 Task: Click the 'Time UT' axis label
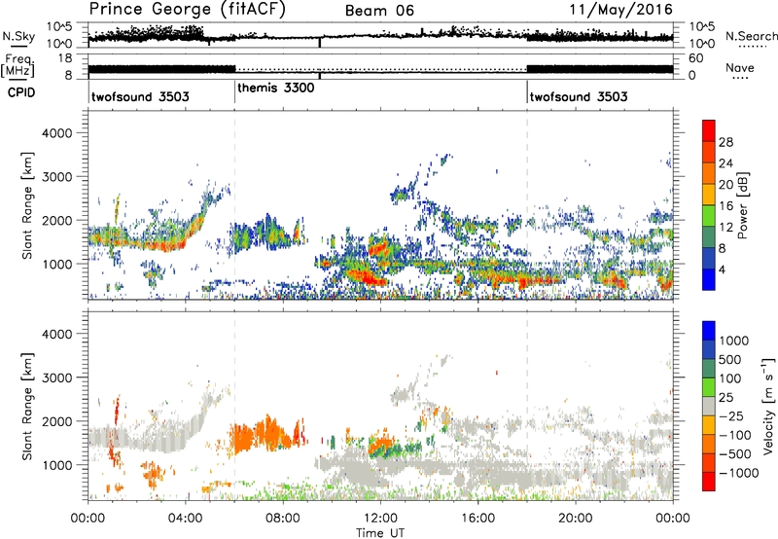[380, 533]
